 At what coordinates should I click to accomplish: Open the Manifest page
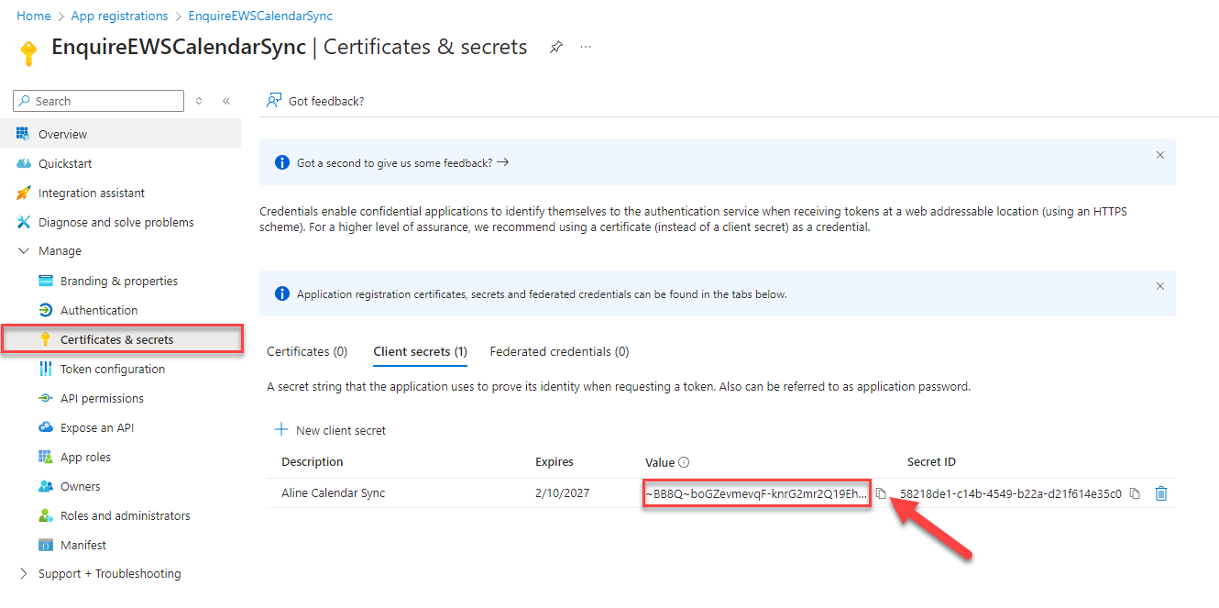[83, 545]
